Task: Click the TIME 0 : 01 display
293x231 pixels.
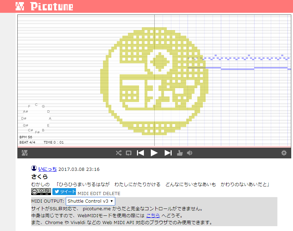Action: tap(54, 142)
